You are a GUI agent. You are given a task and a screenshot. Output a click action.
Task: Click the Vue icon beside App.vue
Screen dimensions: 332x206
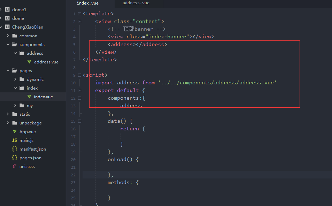(15, 131)
